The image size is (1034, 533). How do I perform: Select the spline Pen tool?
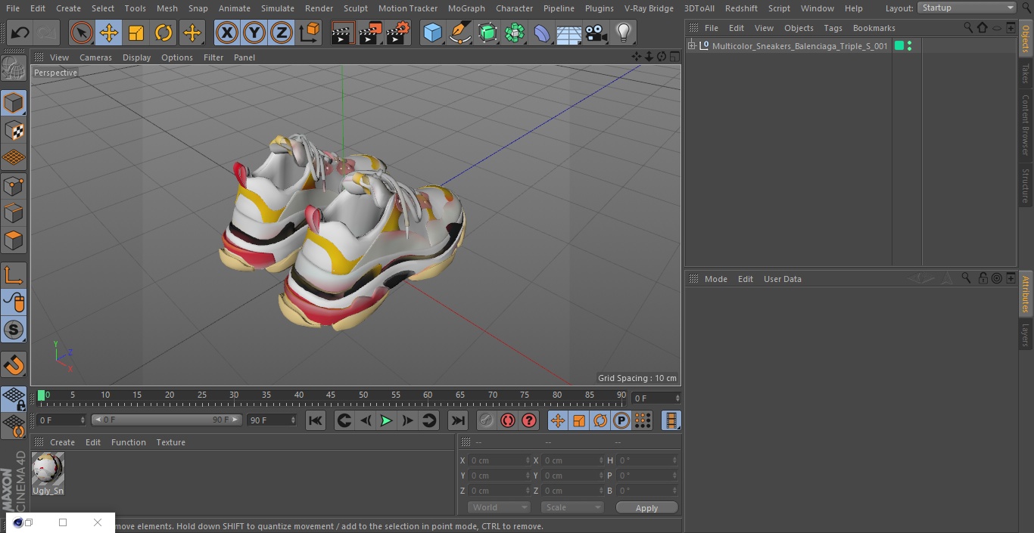[459, 33]
